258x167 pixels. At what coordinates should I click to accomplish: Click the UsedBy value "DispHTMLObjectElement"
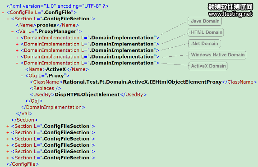click(x=87, y=95)
